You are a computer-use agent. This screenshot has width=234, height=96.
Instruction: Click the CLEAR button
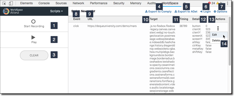coord(34,55)
